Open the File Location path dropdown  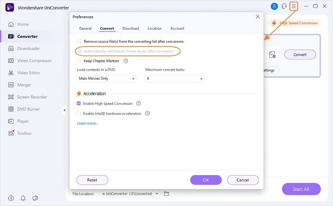coord(157,193)
